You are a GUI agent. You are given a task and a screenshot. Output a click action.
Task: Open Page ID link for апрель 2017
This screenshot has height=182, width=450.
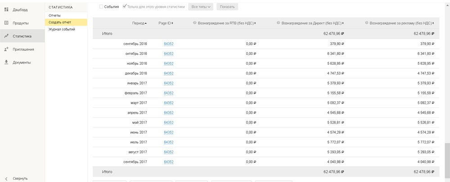click(169, 113)
